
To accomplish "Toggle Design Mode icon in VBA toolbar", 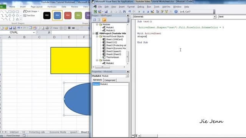I will click(152, 11).
